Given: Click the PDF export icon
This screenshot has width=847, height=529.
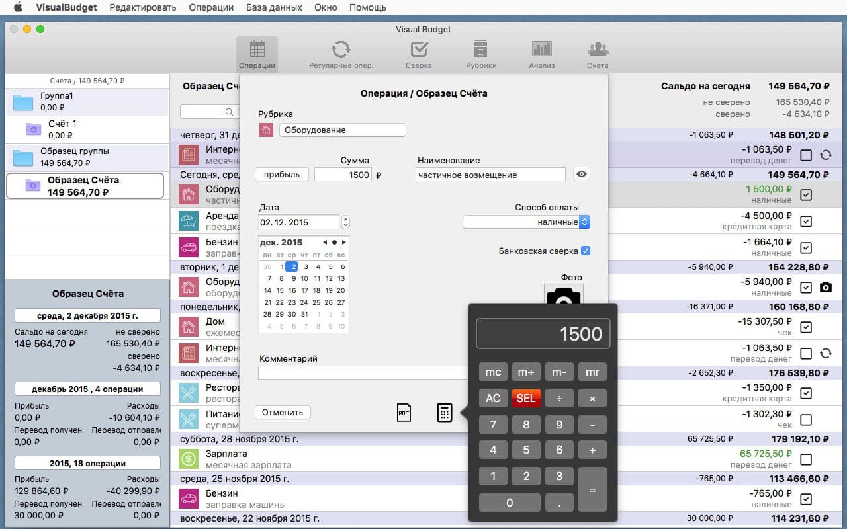Looking at the screenshot, I should coord(404,413).
